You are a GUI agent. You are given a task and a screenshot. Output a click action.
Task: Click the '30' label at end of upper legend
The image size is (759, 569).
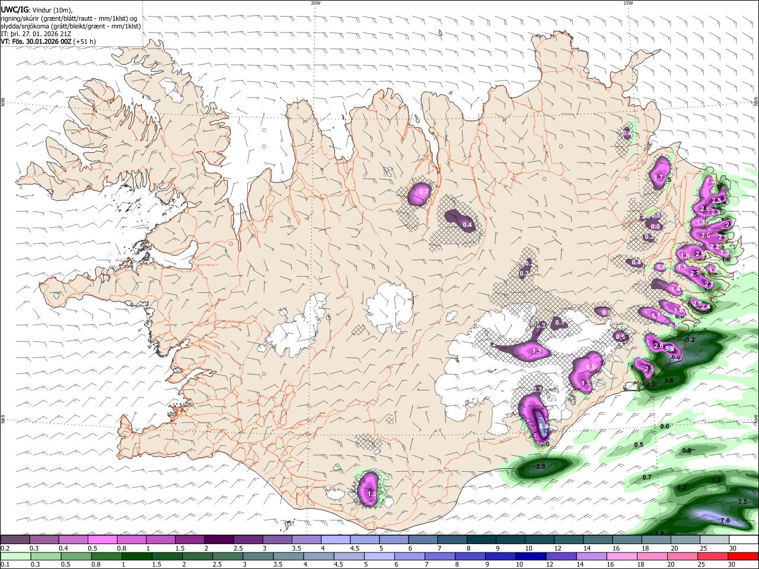pos(733,548)
